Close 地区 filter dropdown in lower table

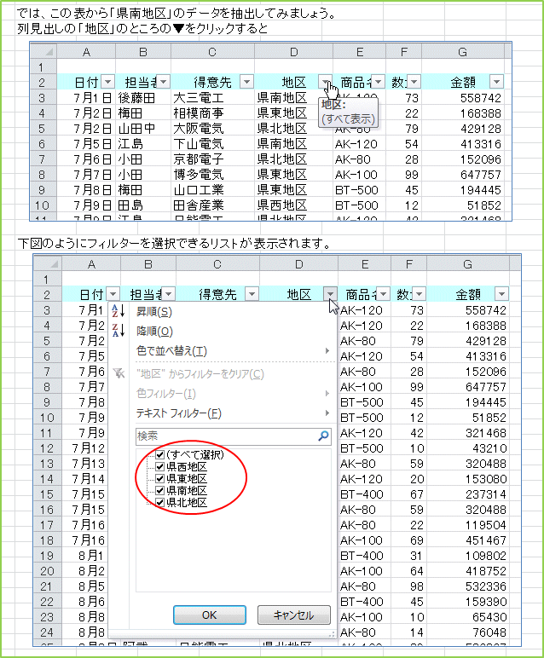tap(330, 294)
